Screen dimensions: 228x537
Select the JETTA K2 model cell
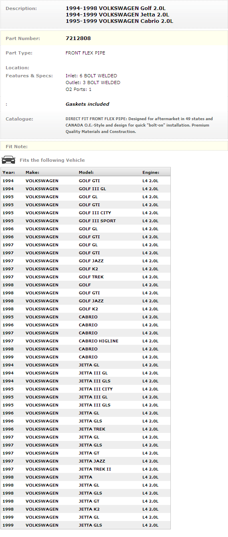(x=89, y=509)
